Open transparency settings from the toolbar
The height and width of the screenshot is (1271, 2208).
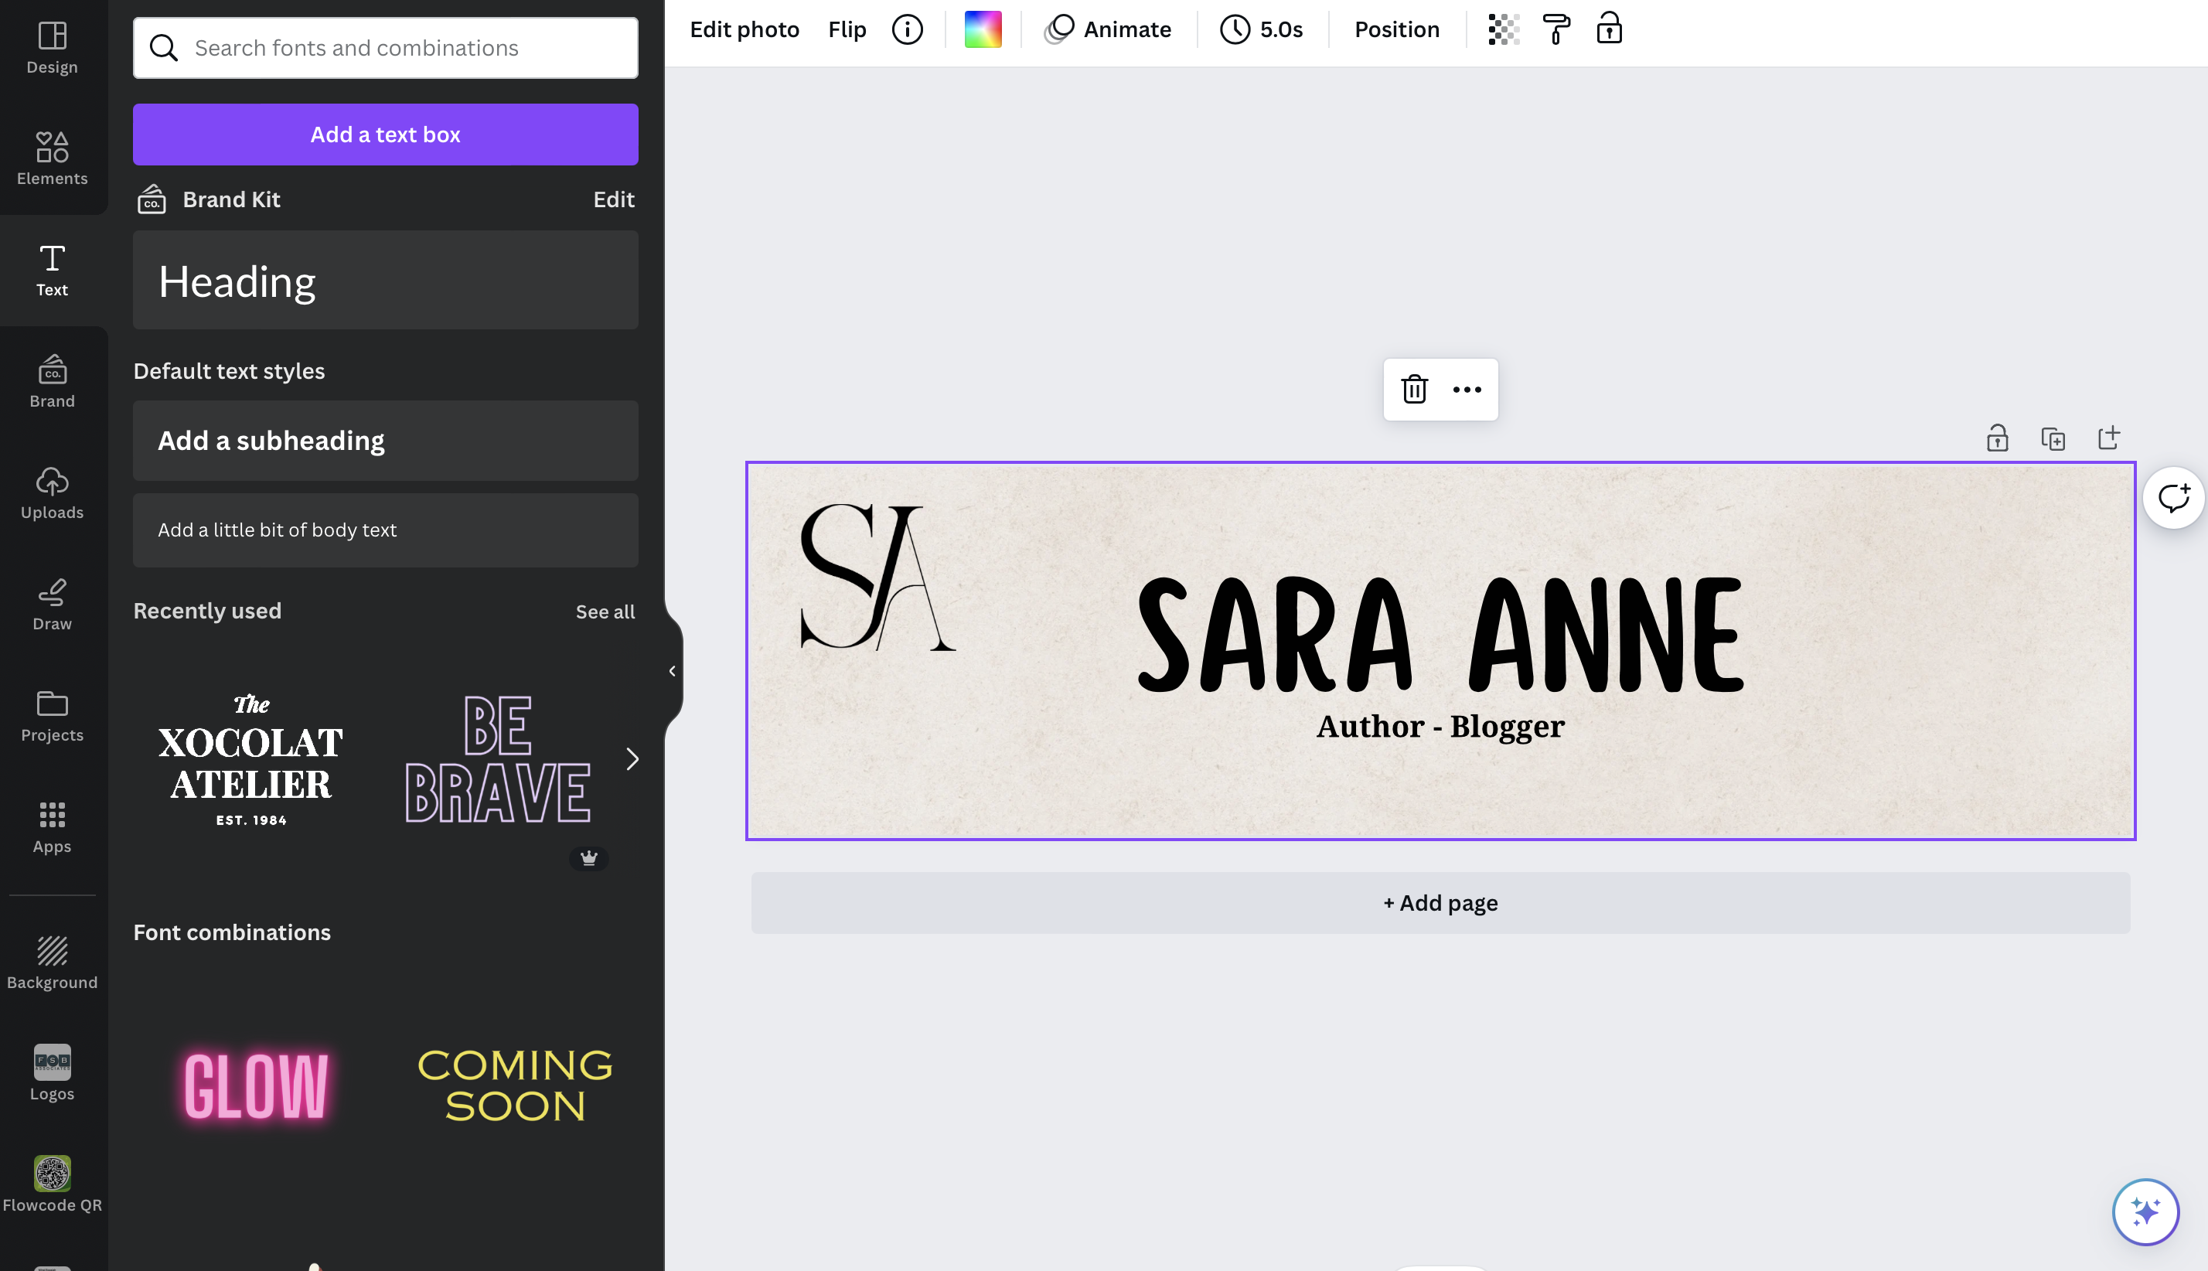[1502, 29]
